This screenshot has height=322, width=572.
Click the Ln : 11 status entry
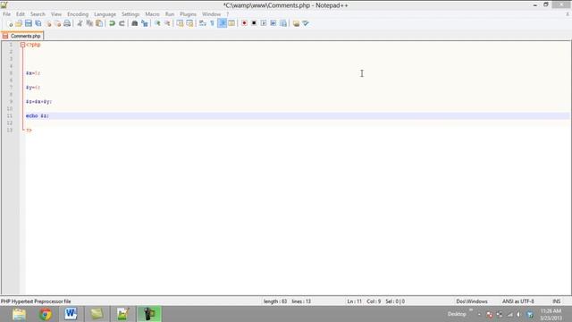pos(354,301)
